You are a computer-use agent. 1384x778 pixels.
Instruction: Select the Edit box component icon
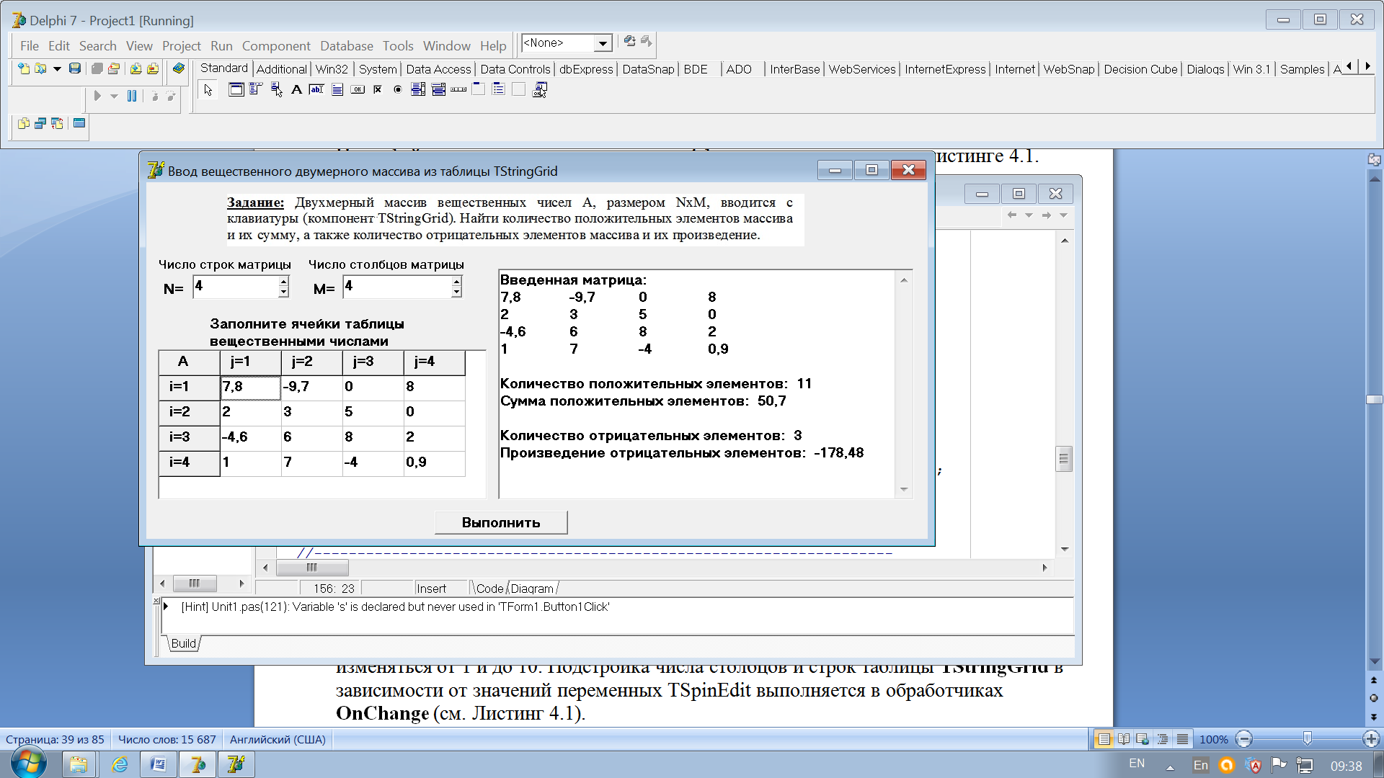click(316, 89)
